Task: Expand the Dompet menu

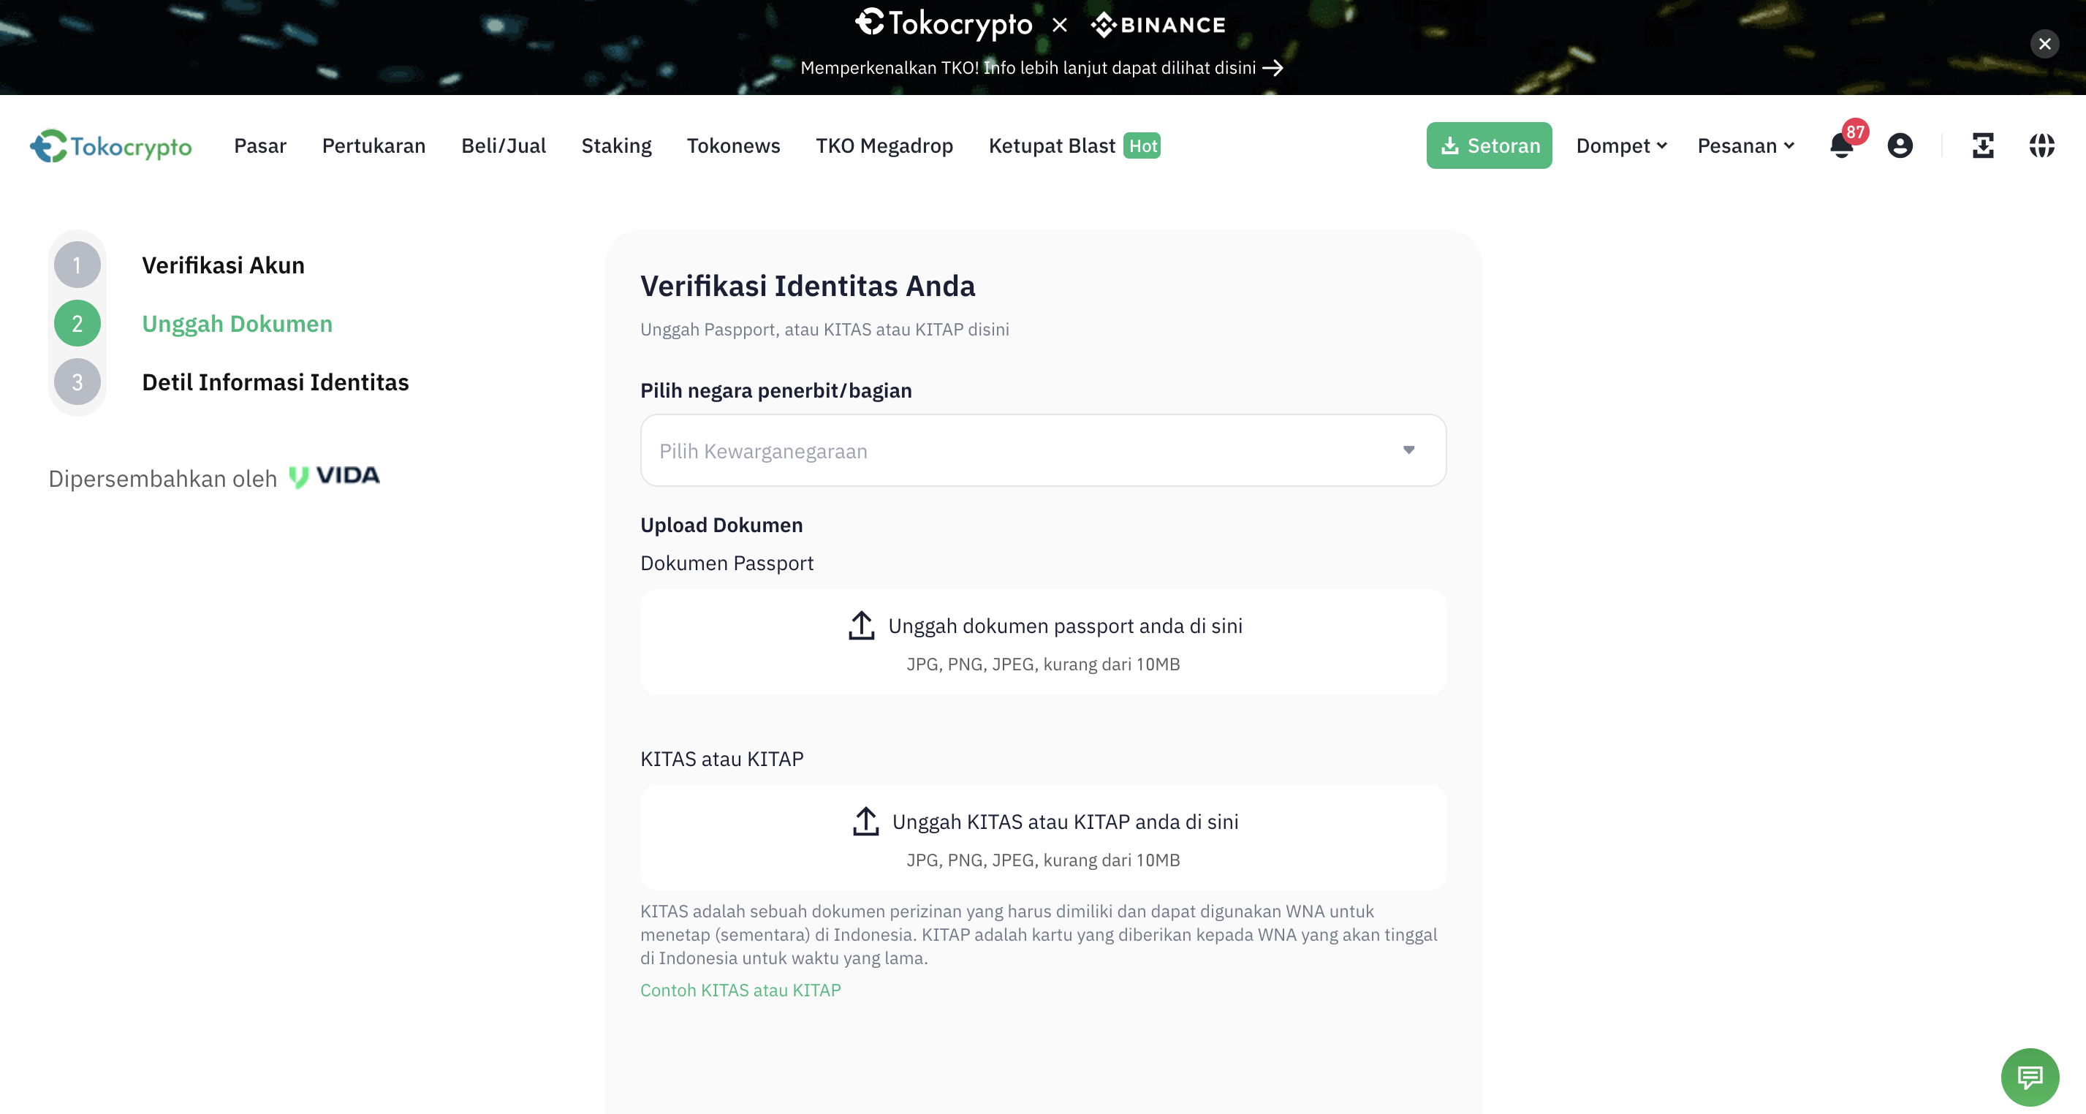Action: tap(1621, 145)
